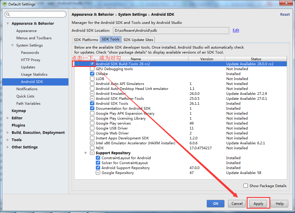
Task: Click the Reset link
Action: 285,15
